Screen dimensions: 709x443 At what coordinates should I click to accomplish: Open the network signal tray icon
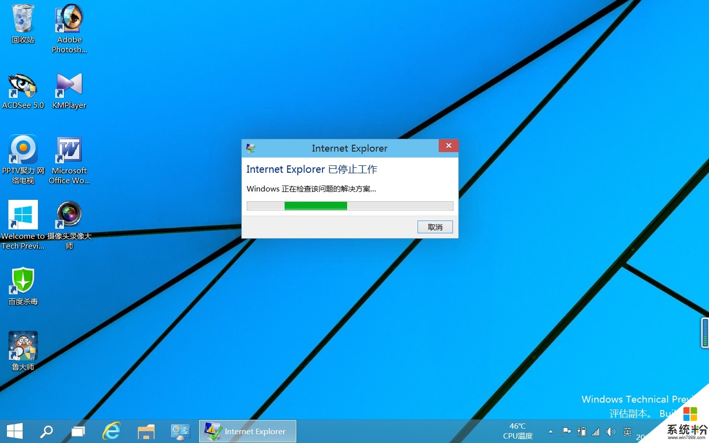coord(596,432)
